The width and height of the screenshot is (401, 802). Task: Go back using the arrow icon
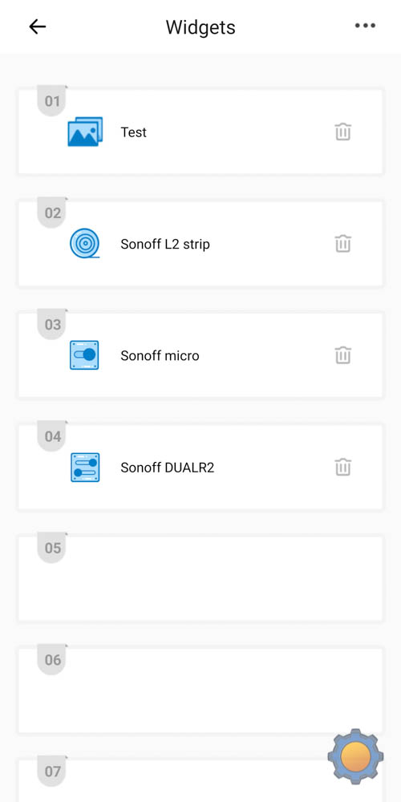point(38,26)
